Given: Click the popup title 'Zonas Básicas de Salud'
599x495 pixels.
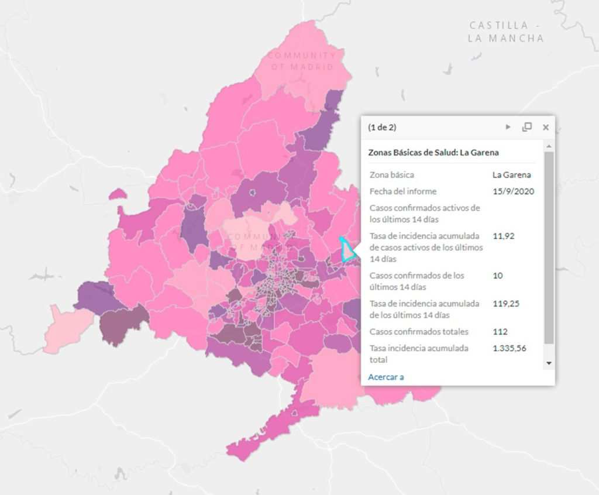Looking at the screenshot, I should pyautogui.click(x=433, y=152).
